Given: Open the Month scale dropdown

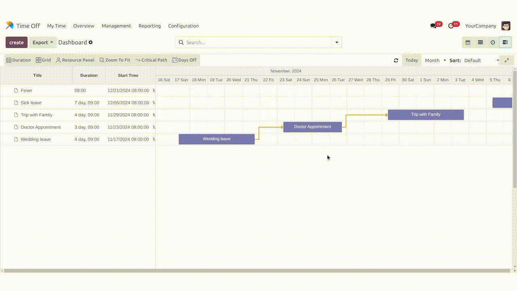Looking at the screenshot, I should coord(435,60).
